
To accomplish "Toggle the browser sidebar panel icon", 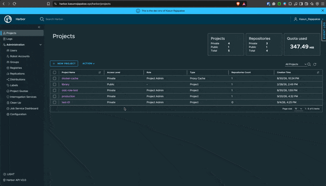I will coord(301,4).
